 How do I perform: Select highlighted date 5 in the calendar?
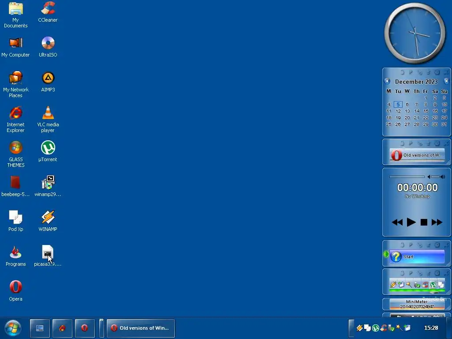tap(398, 104)
